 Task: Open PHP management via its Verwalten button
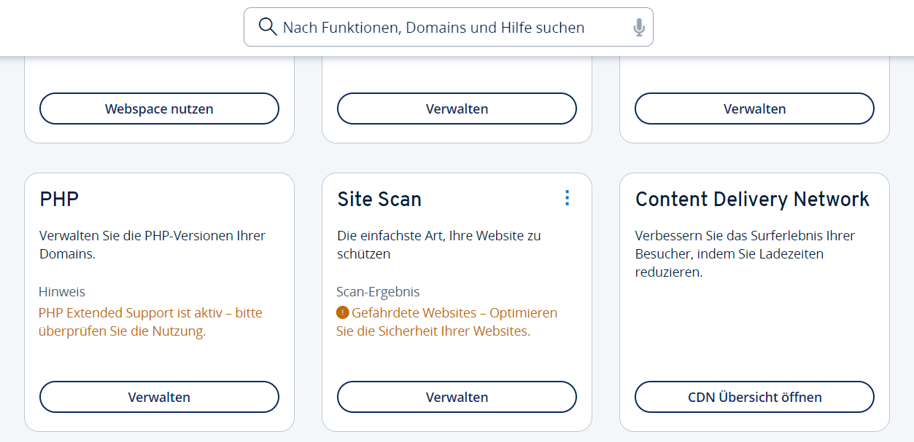tap(159, 397)
